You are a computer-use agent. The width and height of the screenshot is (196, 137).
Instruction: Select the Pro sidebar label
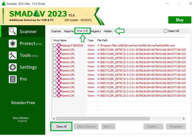(23, 79)
